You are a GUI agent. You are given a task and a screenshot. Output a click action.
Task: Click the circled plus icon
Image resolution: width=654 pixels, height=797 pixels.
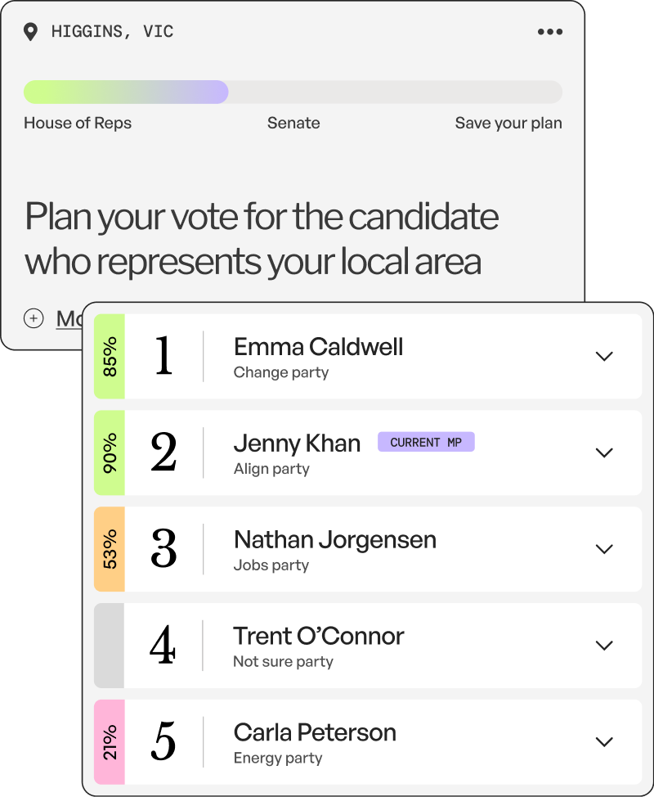pyautogui.click(x=34, y=318)
